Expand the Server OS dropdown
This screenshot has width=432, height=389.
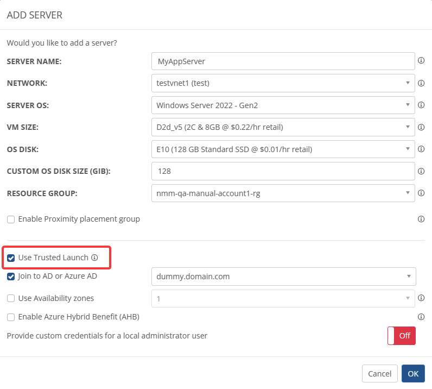point(283,105)
